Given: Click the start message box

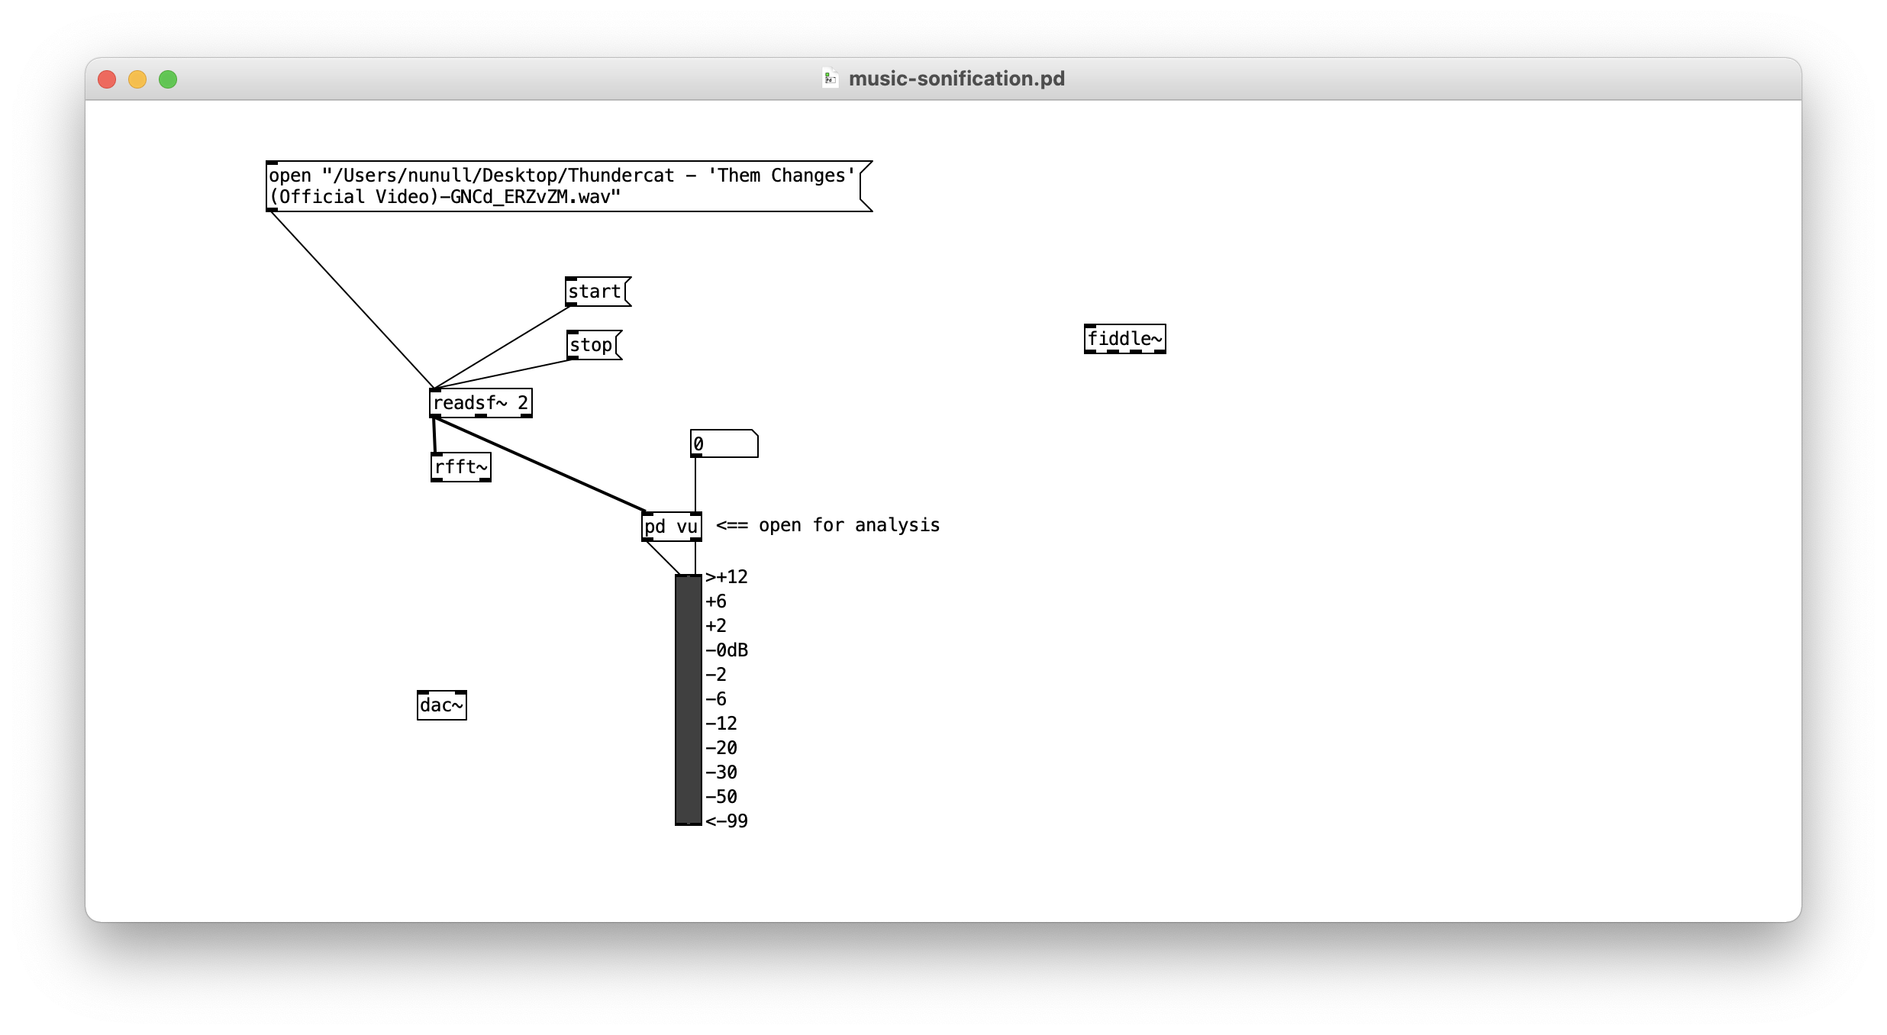Looking at the screenshot, I should click(595, 292).
